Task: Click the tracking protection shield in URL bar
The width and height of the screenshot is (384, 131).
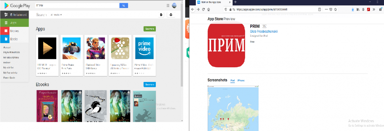Action: click(x=226, y=10)
